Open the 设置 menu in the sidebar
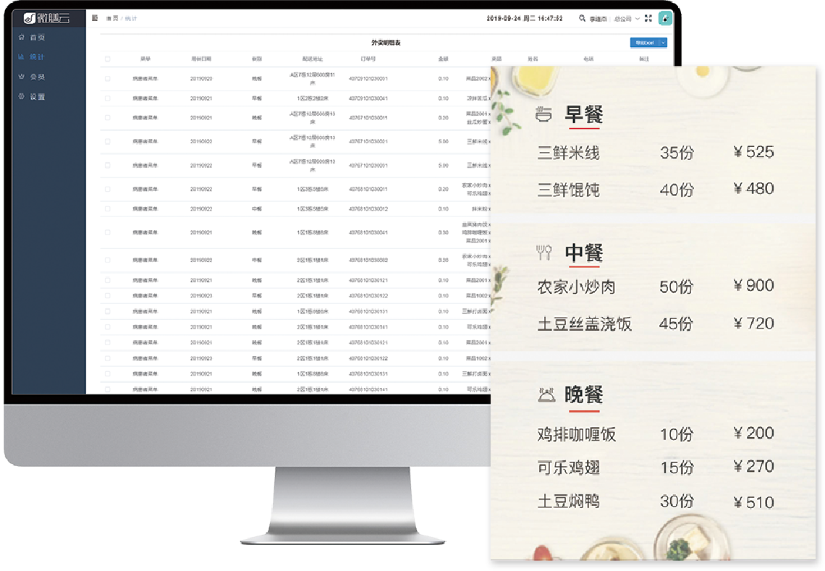The height and width of the screenshot is (571, 825). point(38,96)
